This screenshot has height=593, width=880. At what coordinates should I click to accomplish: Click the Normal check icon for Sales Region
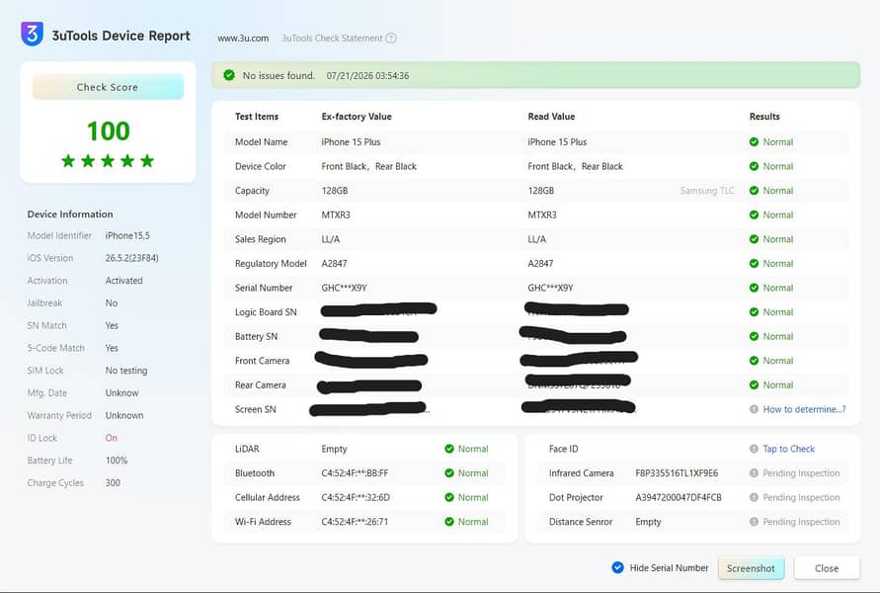tap(754, 239)
